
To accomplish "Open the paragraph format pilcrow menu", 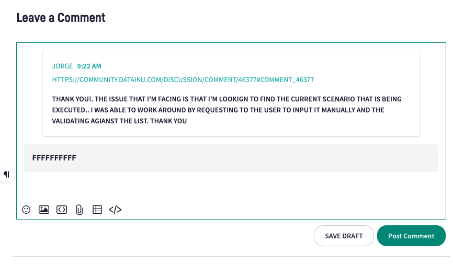I will click(7, 174).
